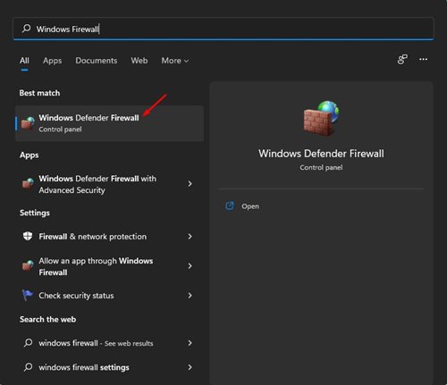This screenshot has height=385, width=447.
Task: Switch to the Documents tab
Action: pyautogui.click(x=97, y=61)
